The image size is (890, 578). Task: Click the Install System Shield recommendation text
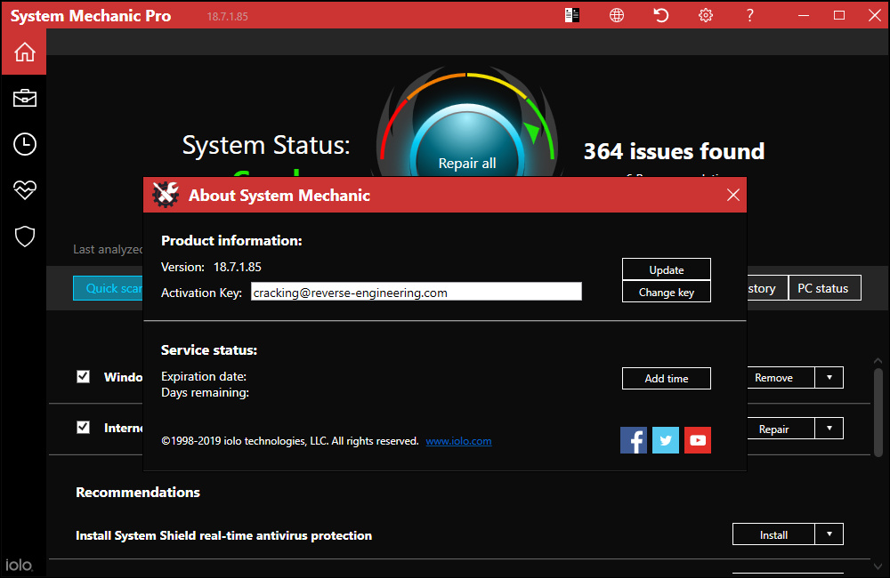pos(223,535)
